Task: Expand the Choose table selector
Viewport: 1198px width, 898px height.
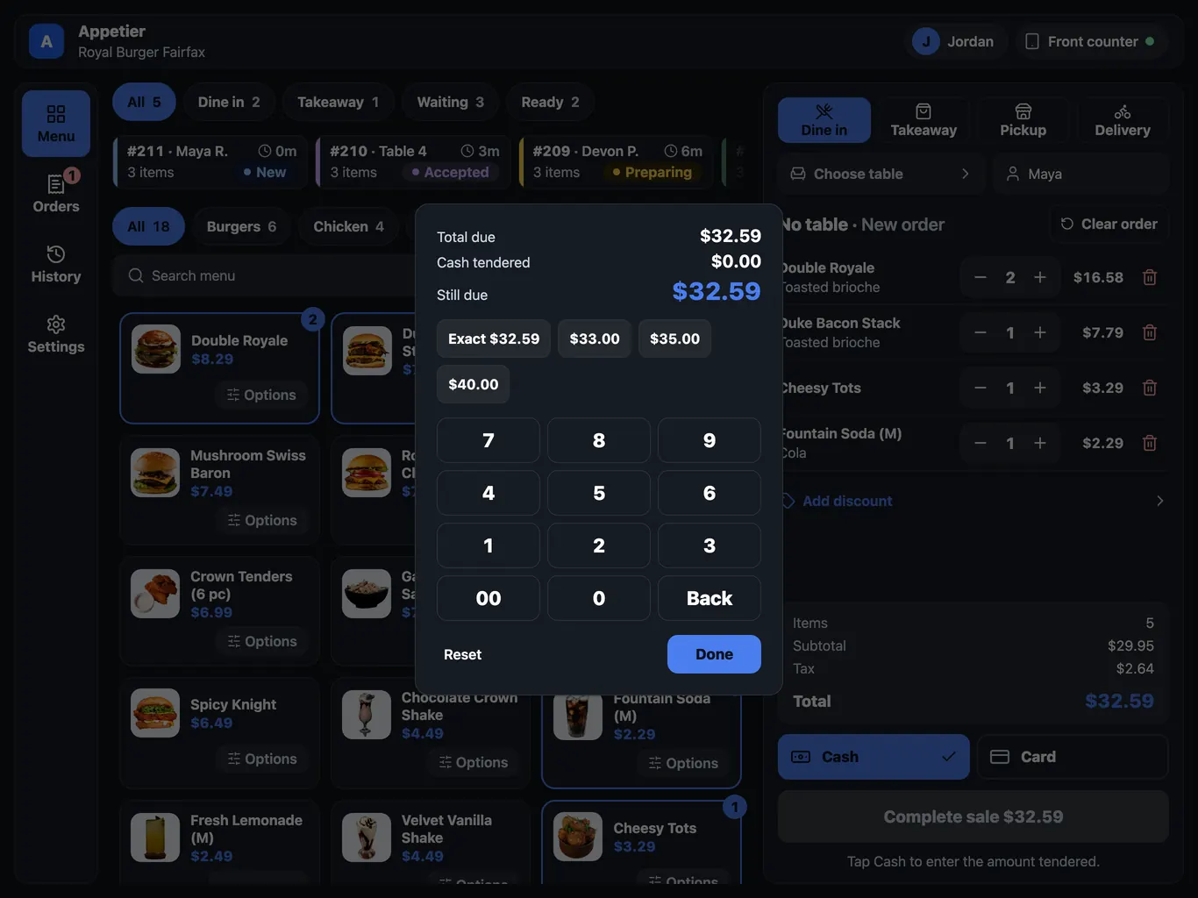Action: [881, 174]
